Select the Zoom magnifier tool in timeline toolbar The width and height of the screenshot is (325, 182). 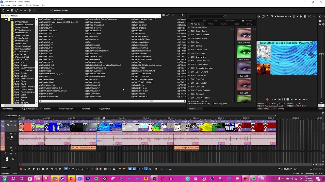pyautogui.click(x=82, y=169)
